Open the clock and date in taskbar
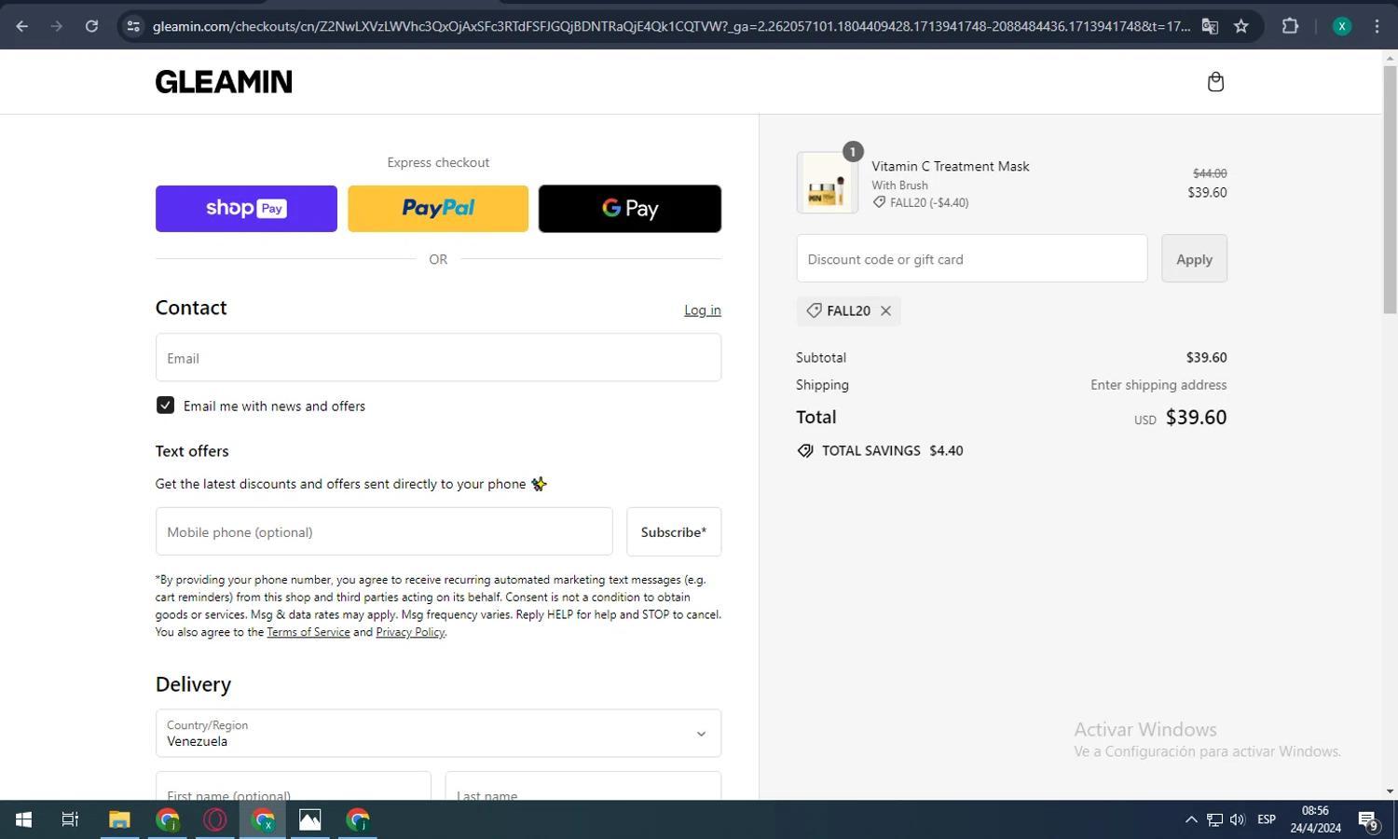The width and height of the screenshot is (1398, 839). click(1315, 819)
